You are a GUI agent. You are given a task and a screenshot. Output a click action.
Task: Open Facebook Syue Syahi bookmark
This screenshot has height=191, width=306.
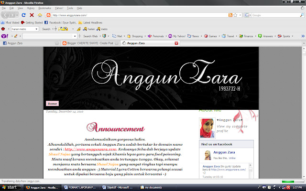(x=61, y=22)
